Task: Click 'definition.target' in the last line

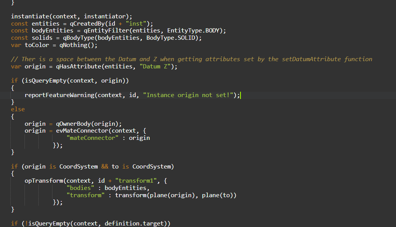Action: click(x=134, y=224)
